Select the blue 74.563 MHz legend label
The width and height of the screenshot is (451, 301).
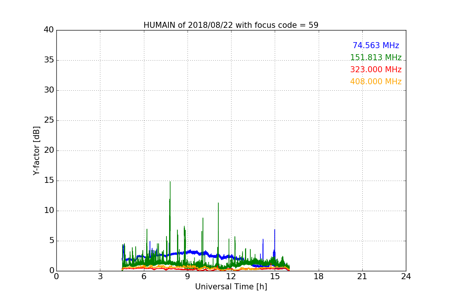376,46
